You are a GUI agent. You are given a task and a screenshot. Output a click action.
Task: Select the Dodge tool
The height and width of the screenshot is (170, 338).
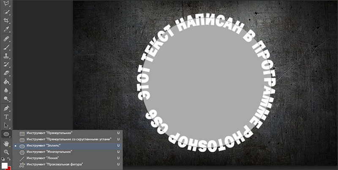(6, 99)
